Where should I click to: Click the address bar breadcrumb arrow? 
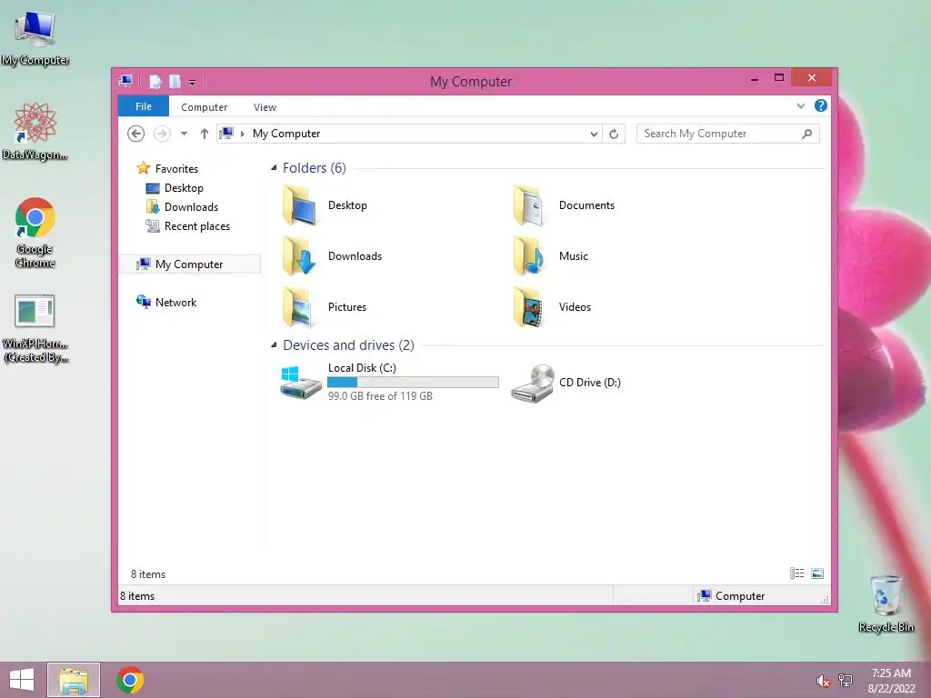pyautogui.click(x=242, y=135)
